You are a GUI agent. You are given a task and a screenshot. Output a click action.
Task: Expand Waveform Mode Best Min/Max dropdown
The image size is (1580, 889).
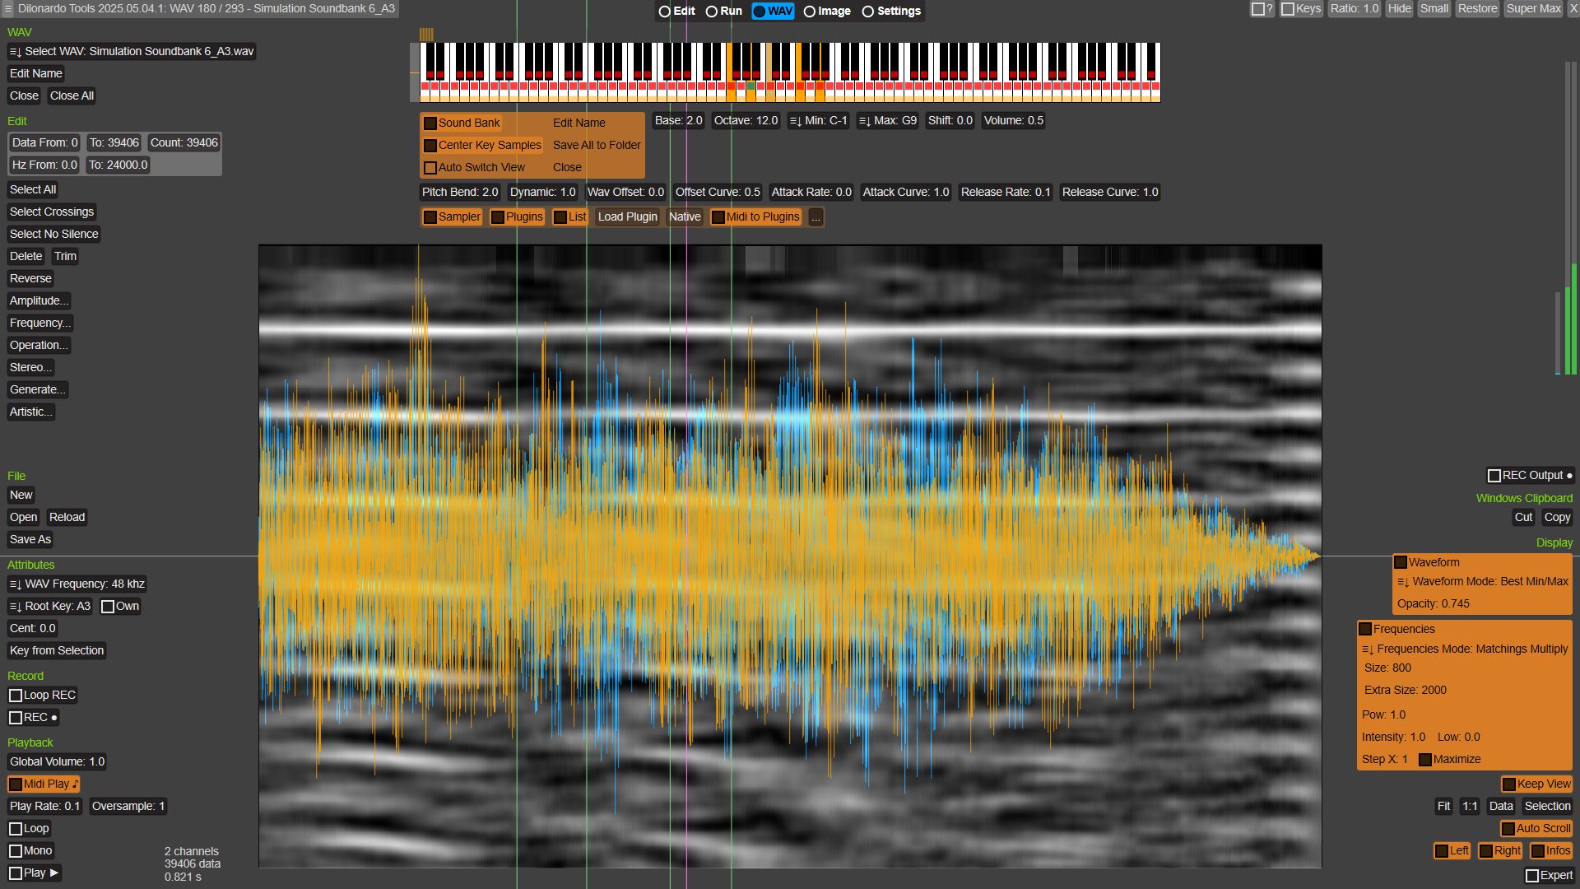coord(1483,582)
